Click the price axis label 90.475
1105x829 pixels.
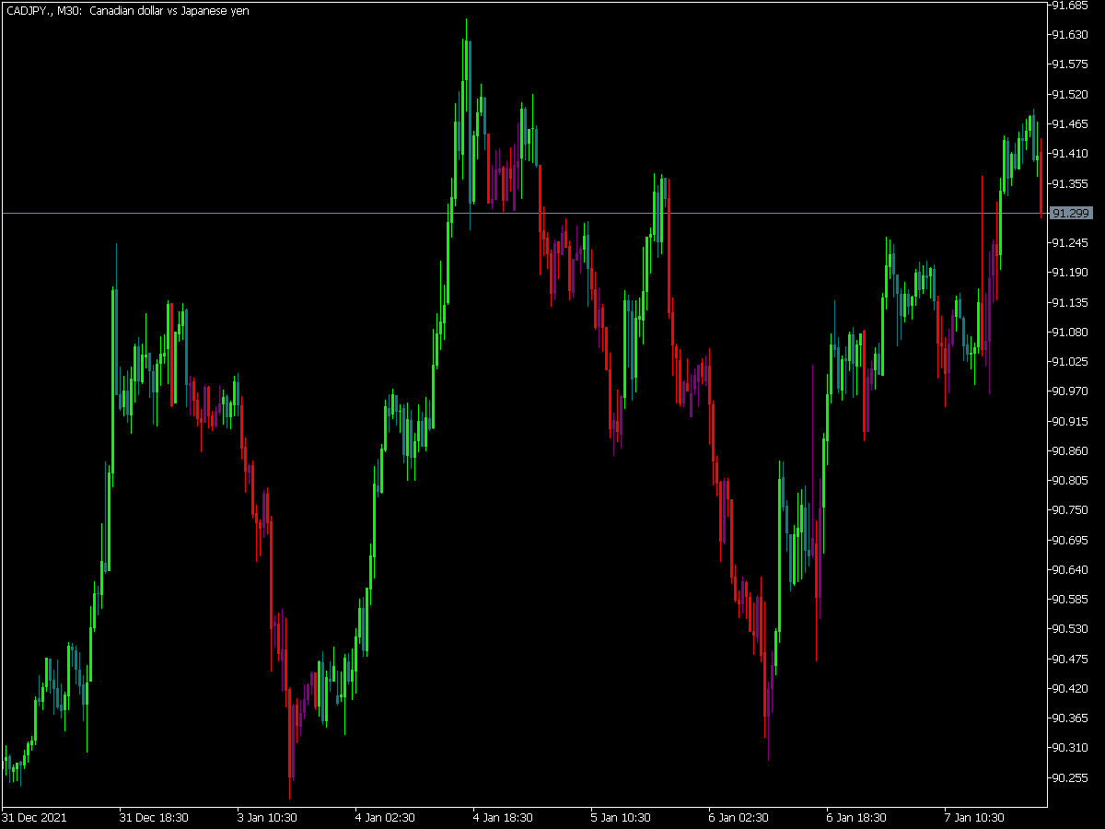[1068, 660]
